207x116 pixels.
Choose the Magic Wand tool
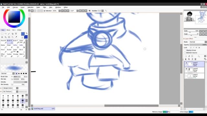click(x=9, y=34)
